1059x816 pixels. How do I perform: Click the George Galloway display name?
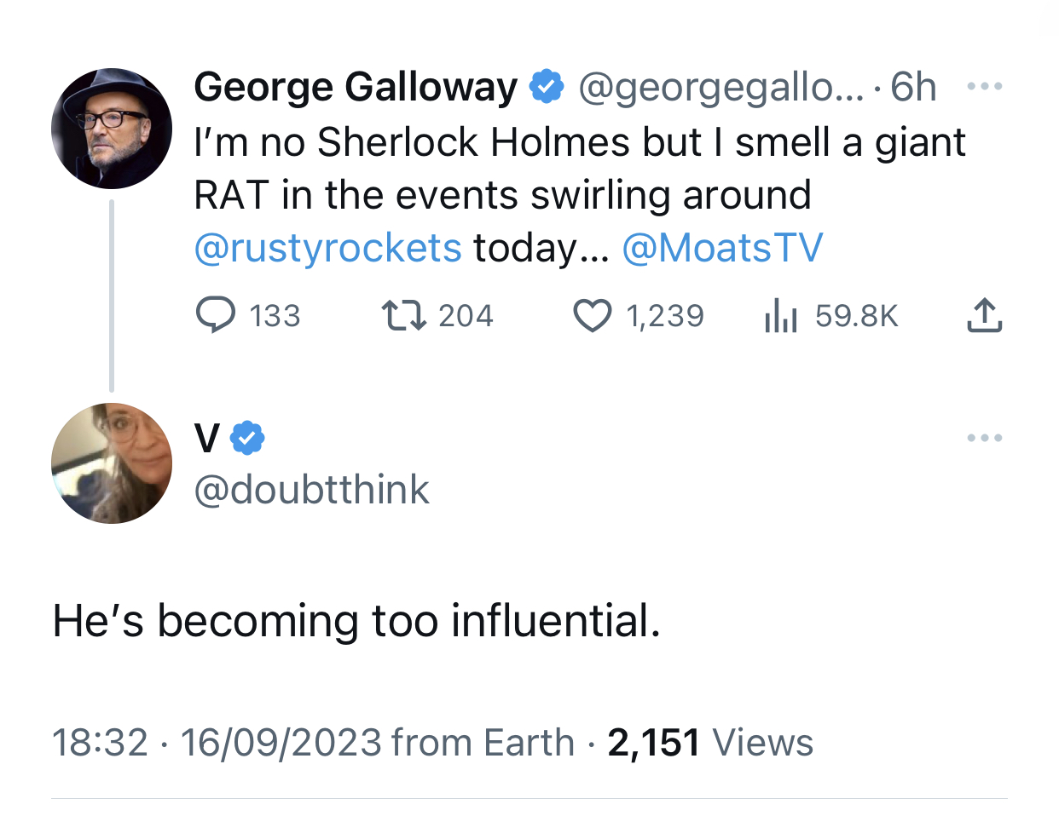tap(356, 87)
